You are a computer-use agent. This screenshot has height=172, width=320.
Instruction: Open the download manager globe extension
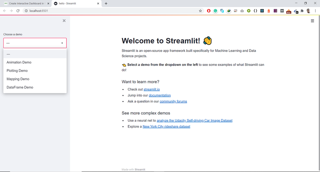[x=229, y=11]
